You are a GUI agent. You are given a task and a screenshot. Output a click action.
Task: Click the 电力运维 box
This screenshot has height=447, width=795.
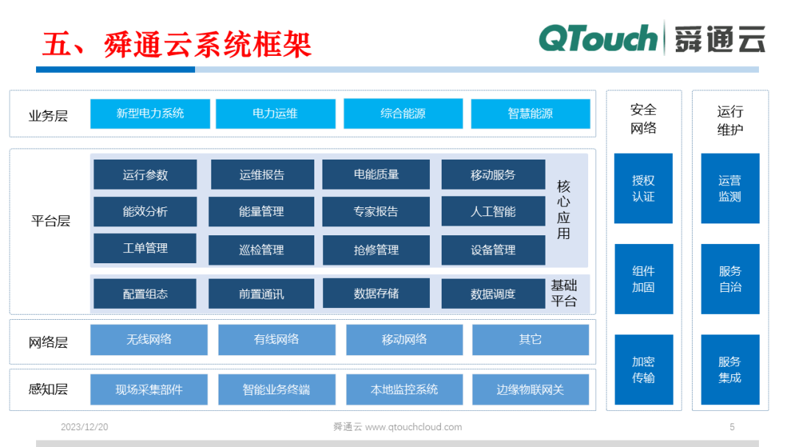275,113
